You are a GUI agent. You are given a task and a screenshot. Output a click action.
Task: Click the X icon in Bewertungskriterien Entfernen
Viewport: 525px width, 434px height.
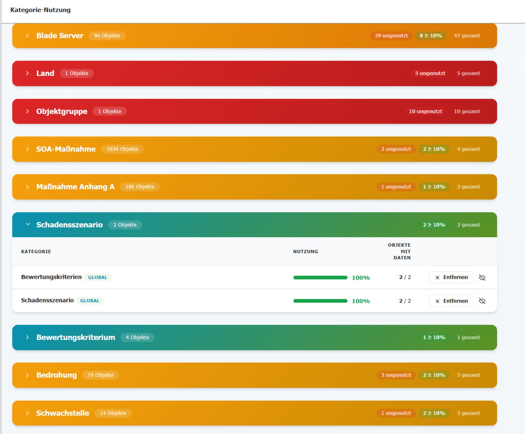click(x=437, y=278)
